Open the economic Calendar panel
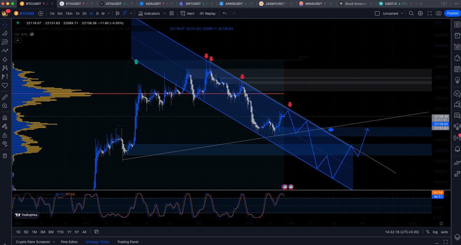Image resolution: width=461 pixels, height=245 pixels. [457, 69]
